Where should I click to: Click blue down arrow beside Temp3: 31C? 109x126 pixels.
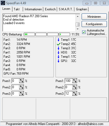point(58,48)
